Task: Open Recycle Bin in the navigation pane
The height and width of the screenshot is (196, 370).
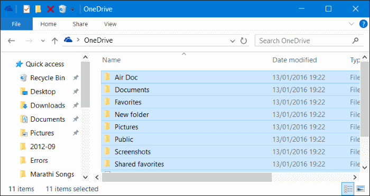Action: [x=48, y=78]
